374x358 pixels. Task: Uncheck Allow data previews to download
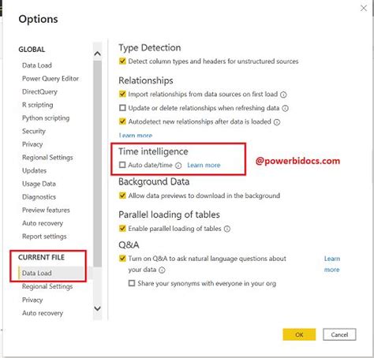pos(122,196)
